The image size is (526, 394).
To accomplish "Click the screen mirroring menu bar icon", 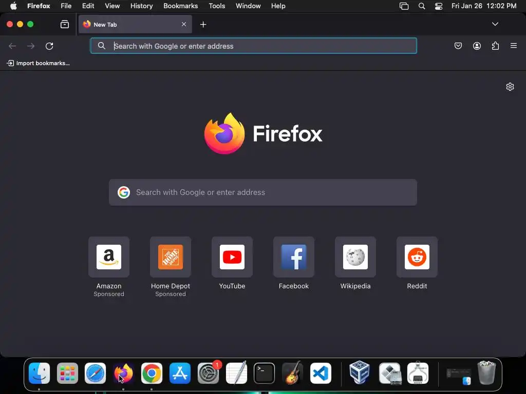I will 404,6.
